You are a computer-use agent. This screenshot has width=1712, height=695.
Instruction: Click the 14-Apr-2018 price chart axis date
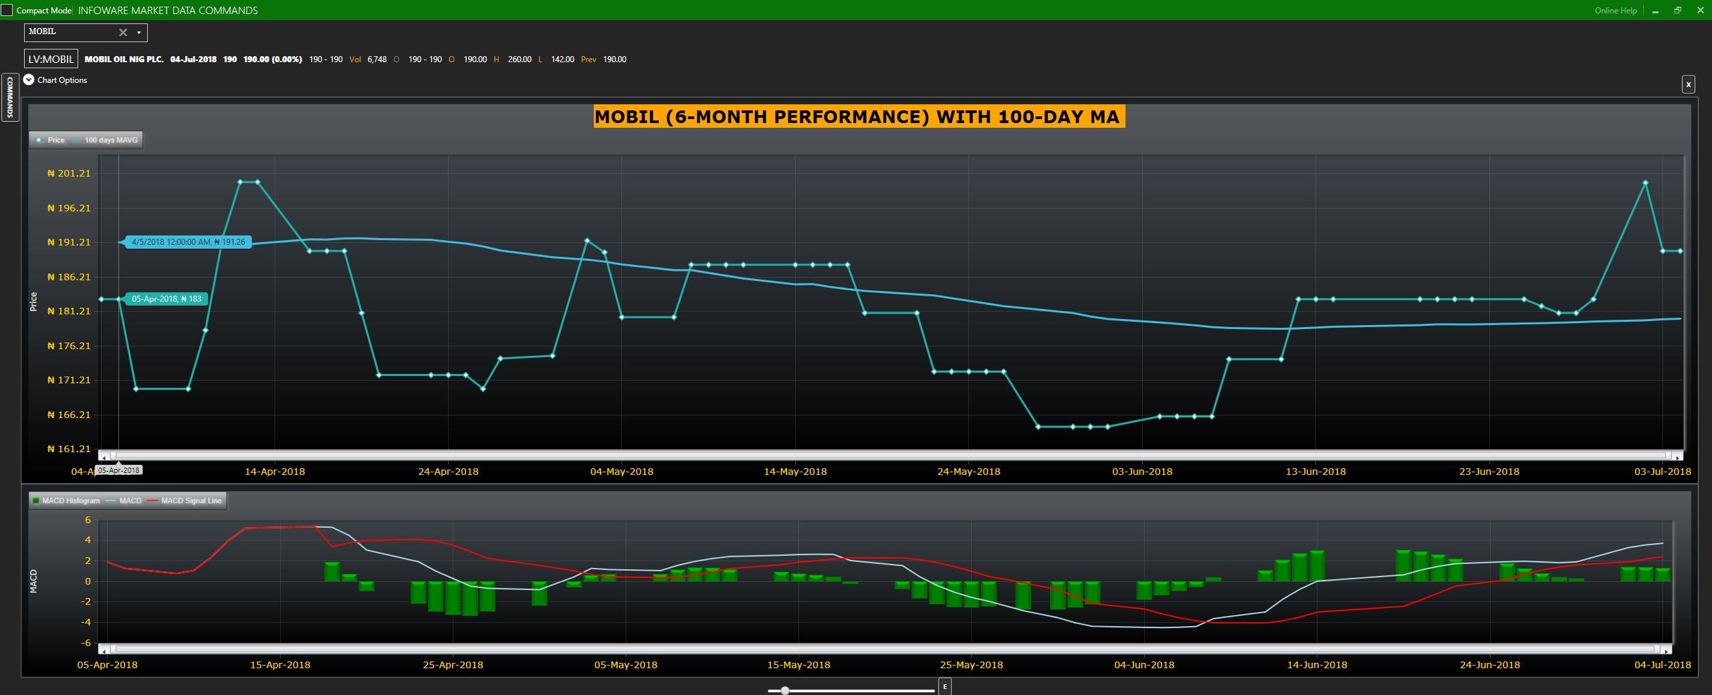(275, 472)
